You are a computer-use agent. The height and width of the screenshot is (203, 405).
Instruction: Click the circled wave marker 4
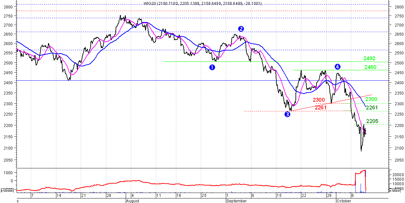(337, 66)
